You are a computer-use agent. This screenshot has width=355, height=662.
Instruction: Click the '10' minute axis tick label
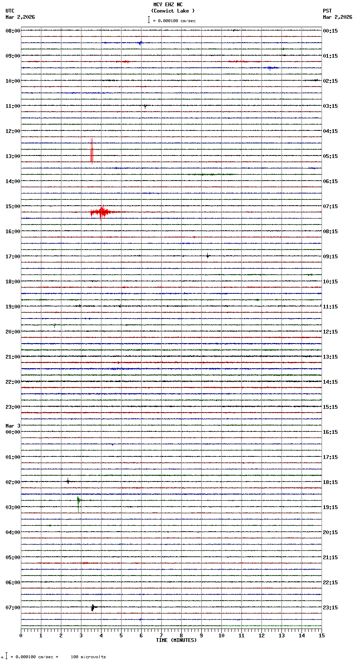click(221, 636)
